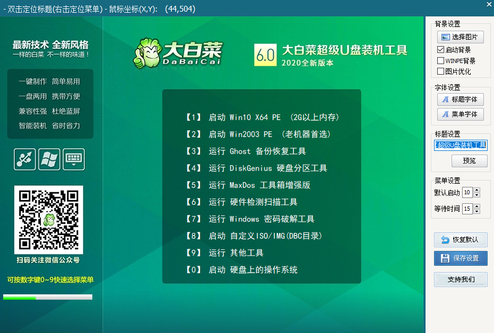Click the 等待时间 value field
This screenshot has height=333, width=494.
click(467, 209)
